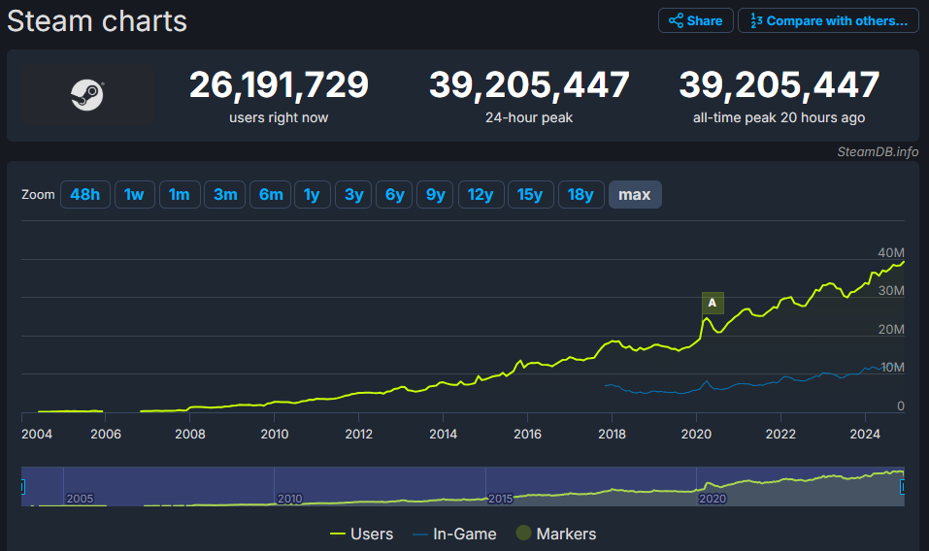Click the 26,191,729 users right now value
This screenshot has height=551, width=929.
tap(279, 84)
